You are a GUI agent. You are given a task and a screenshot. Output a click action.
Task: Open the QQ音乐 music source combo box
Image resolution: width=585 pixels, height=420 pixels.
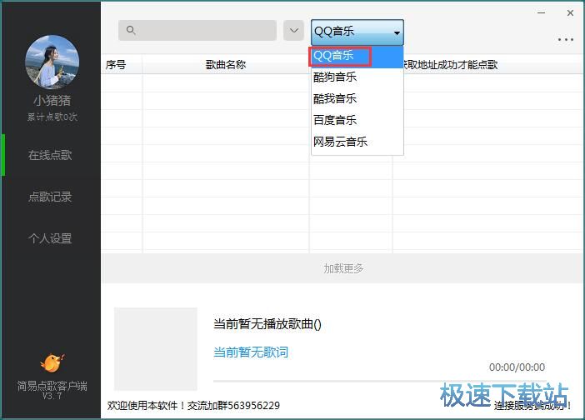pos(357,32)
